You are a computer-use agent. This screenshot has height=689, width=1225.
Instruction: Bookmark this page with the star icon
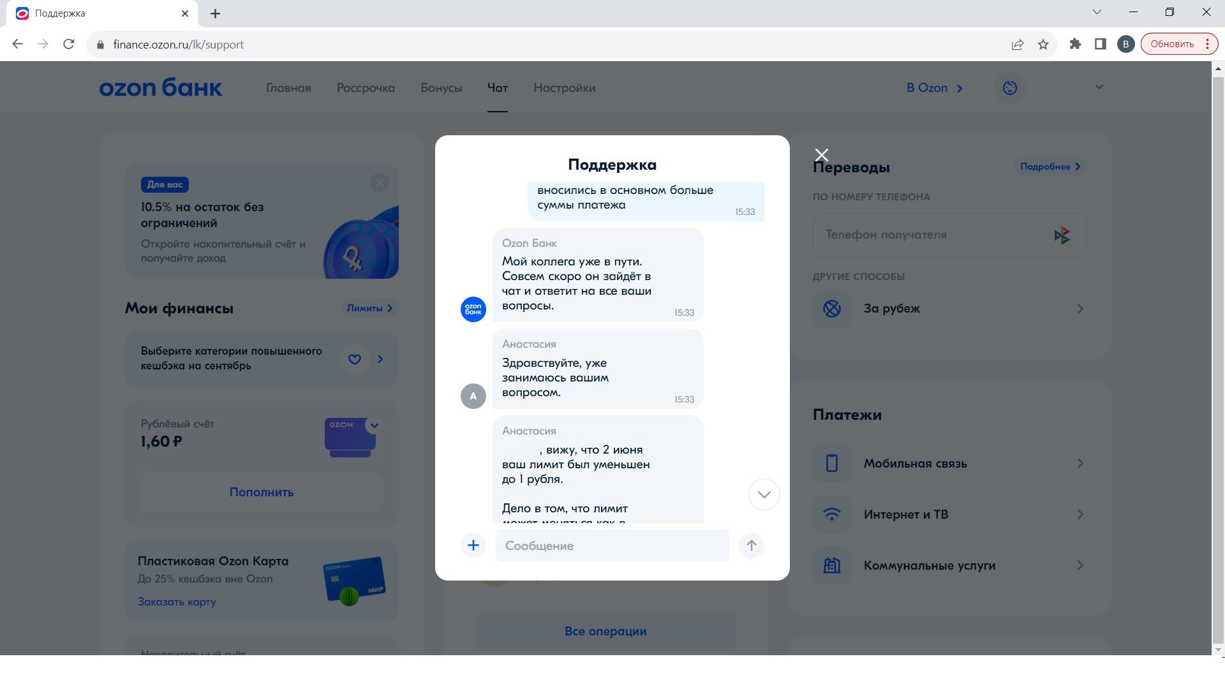coord(1043,45)
